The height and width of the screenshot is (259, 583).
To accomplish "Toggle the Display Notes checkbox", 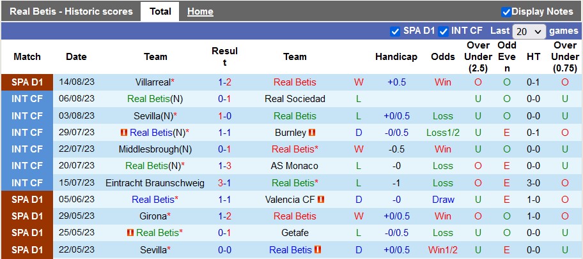I will [x=506, y=11].
